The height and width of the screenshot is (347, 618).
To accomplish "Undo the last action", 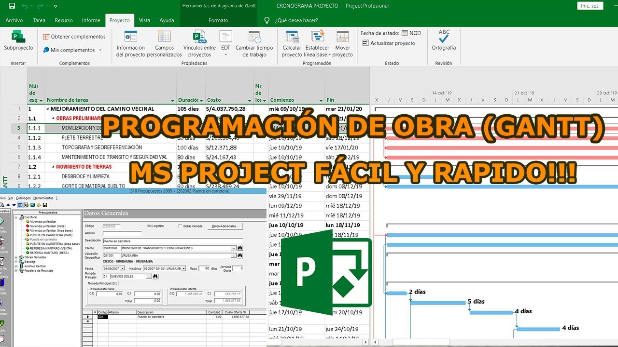I will pyautogui.click(x=25, y=6).
